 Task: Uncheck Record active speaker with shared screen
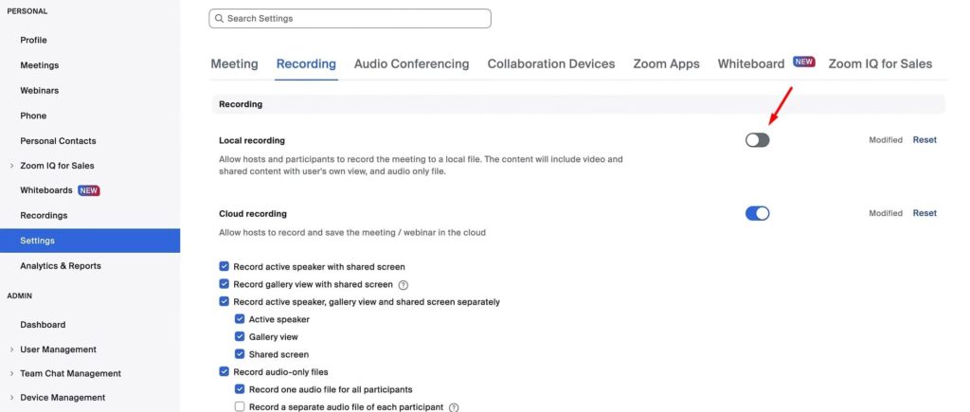click(x=225, y=267)
